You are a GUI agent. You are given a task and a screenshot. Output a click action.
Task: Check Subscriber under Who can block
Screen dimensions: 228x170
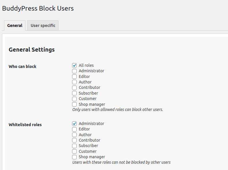[x=74, y=93]
